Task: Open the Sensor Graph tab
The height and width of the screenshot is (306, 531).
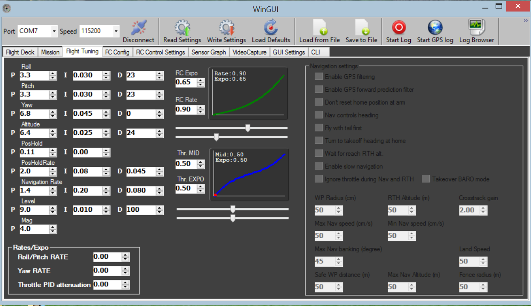Action: pyautogui.click(x=209, y=52)
